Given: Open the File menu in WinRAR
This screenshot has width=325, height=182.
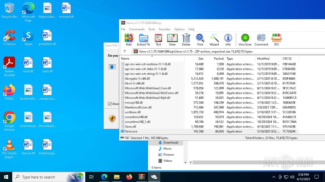Looking at the screenshot, I should coord(123,29).
